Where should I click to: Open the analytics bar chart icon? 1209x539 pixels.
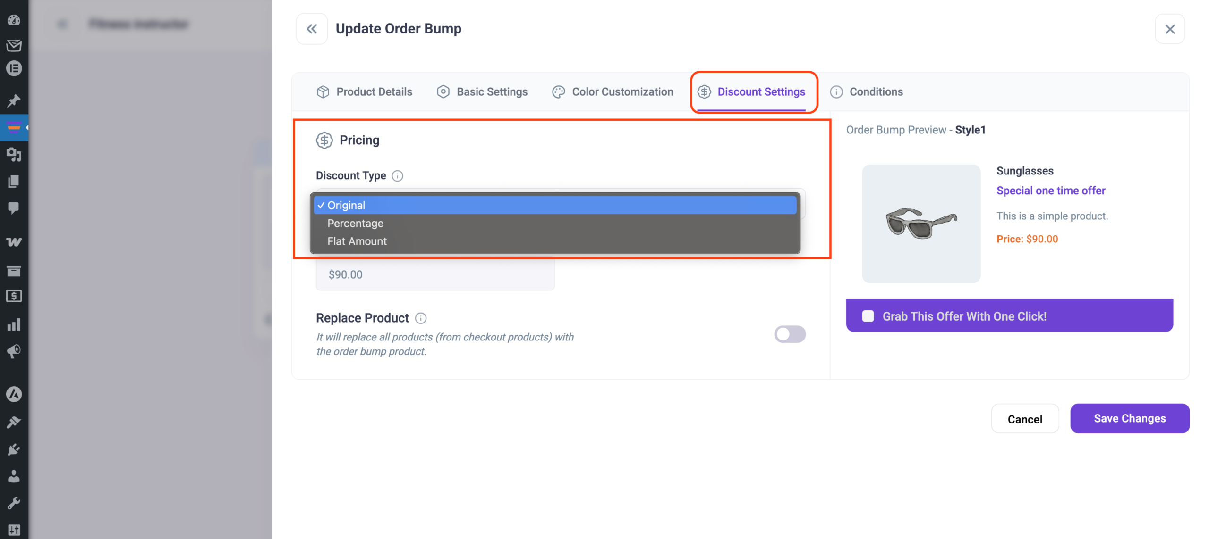(14, 324)
